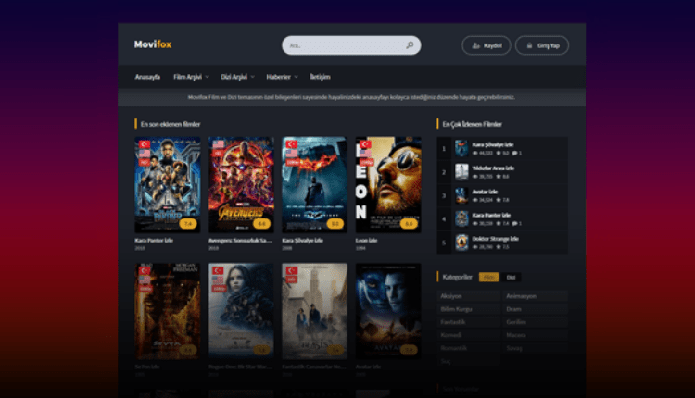Open the Bilim Kurgu category
Viewport: 695px width, 398px height.
[x=469, y=309]
